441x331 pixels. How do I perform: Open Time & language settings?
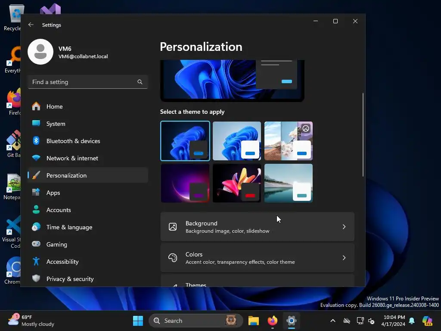coord(88,227)
